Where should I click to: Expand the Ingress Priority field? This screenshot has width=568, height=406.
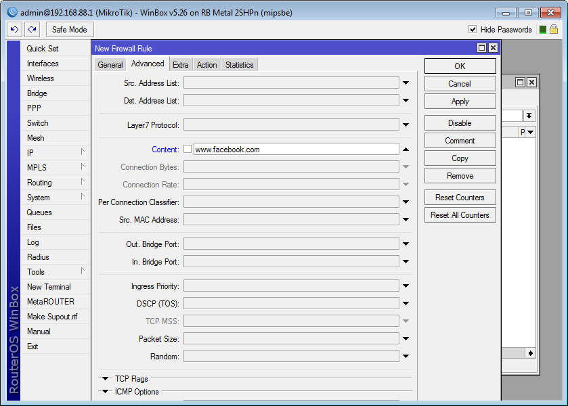click(x=406, y=286)
